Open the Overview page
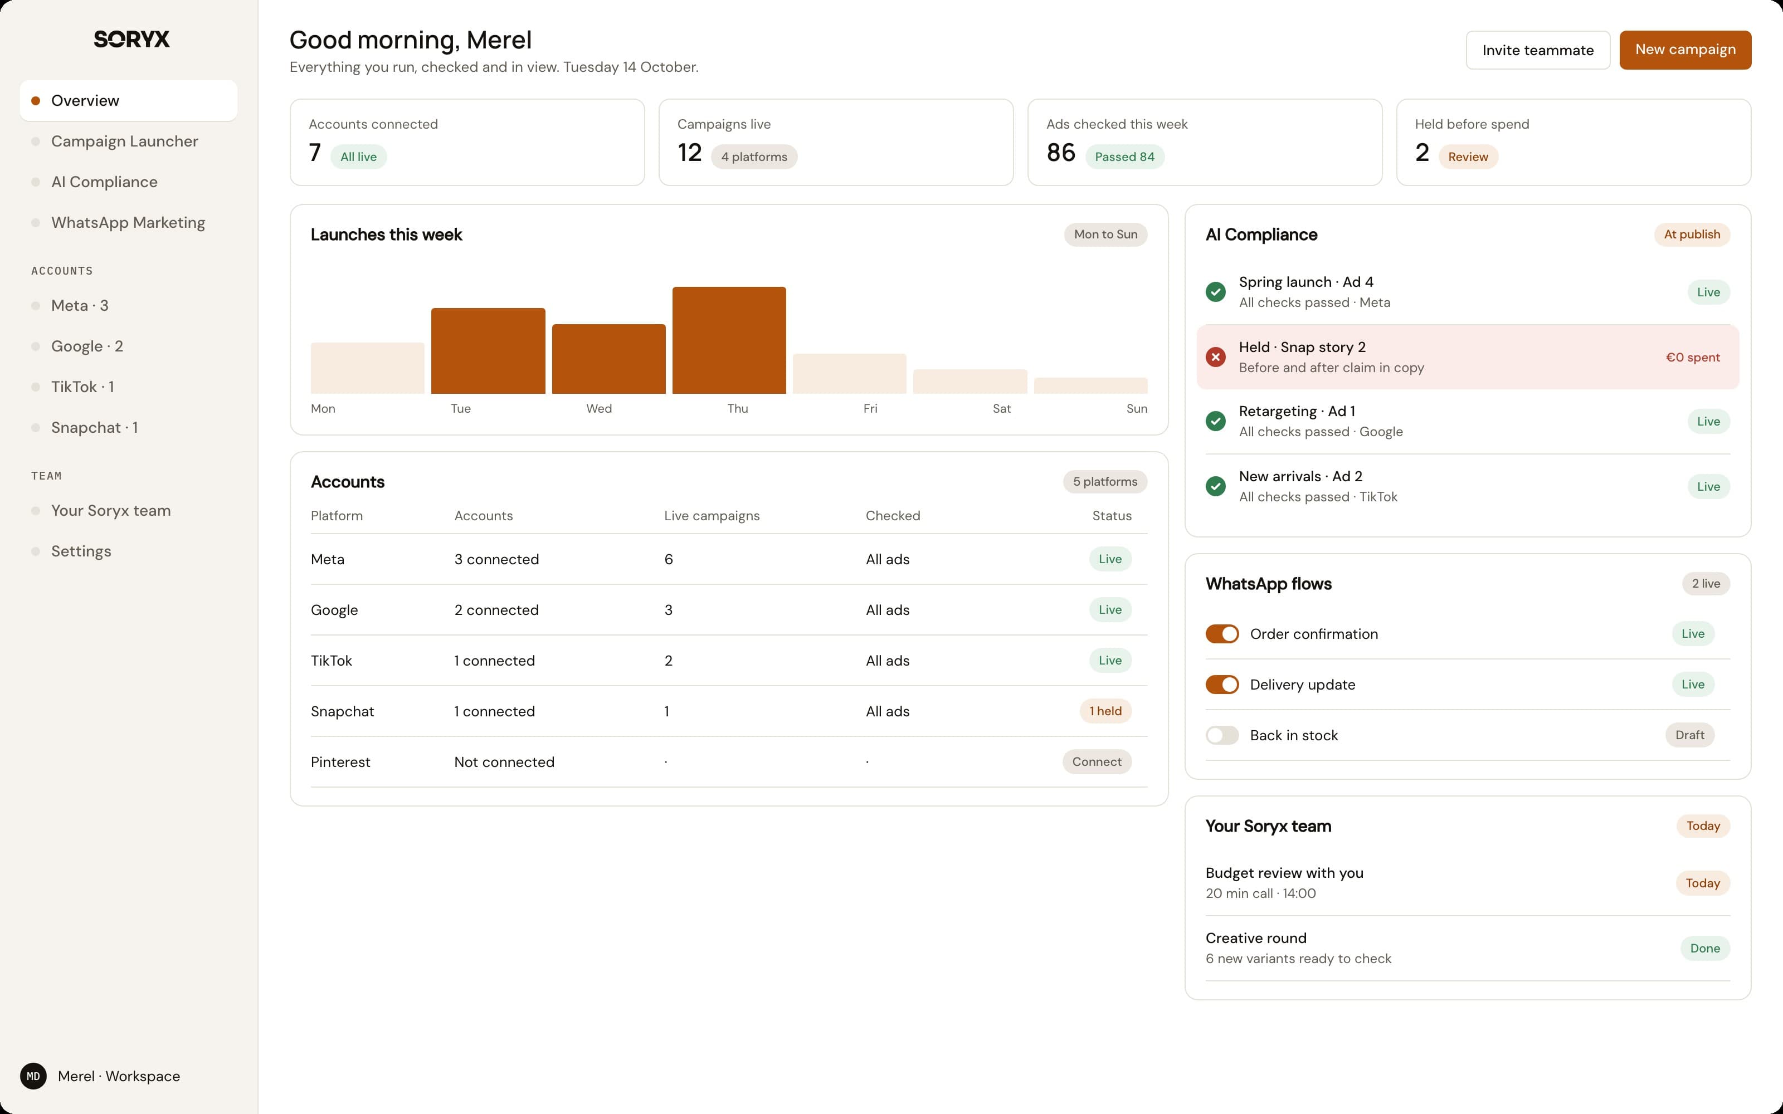Viewport: 1783px width, 1114px height. 128,100
